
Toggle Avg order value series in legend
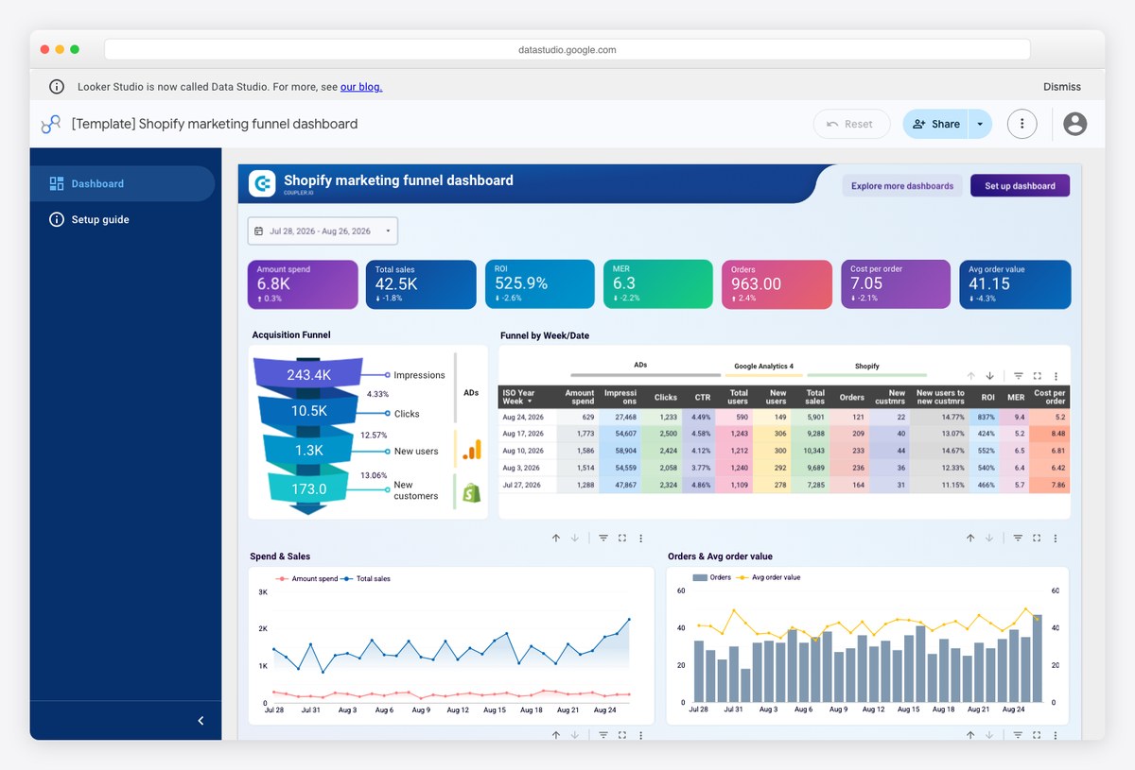point(768,577)
